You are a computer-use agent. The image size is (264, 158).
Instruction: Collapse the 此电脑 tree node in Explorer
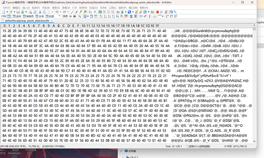click(x=121, y=151)
